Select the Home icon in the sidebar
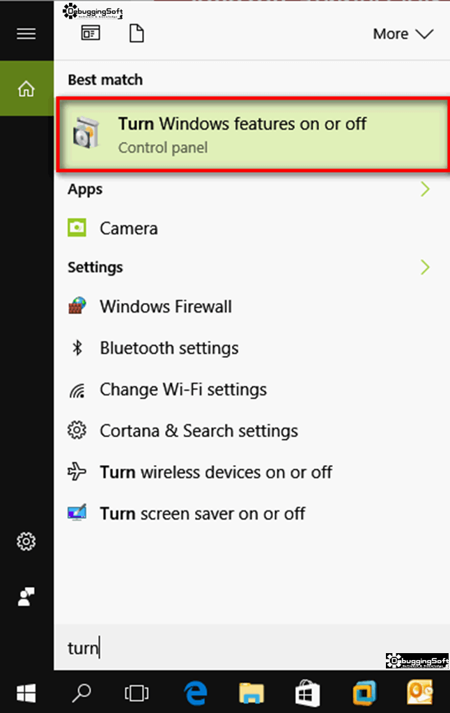The image size is (450, 713). point(26,88)
